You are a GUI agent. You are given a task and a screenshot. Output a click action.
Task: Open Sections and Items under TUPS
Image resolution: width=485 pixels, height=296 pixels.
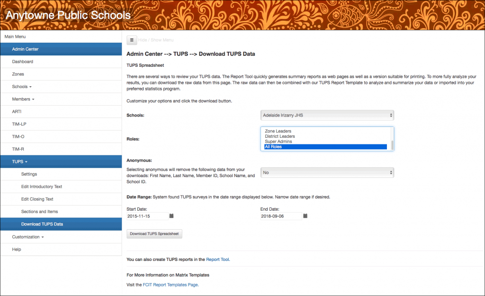39,212
